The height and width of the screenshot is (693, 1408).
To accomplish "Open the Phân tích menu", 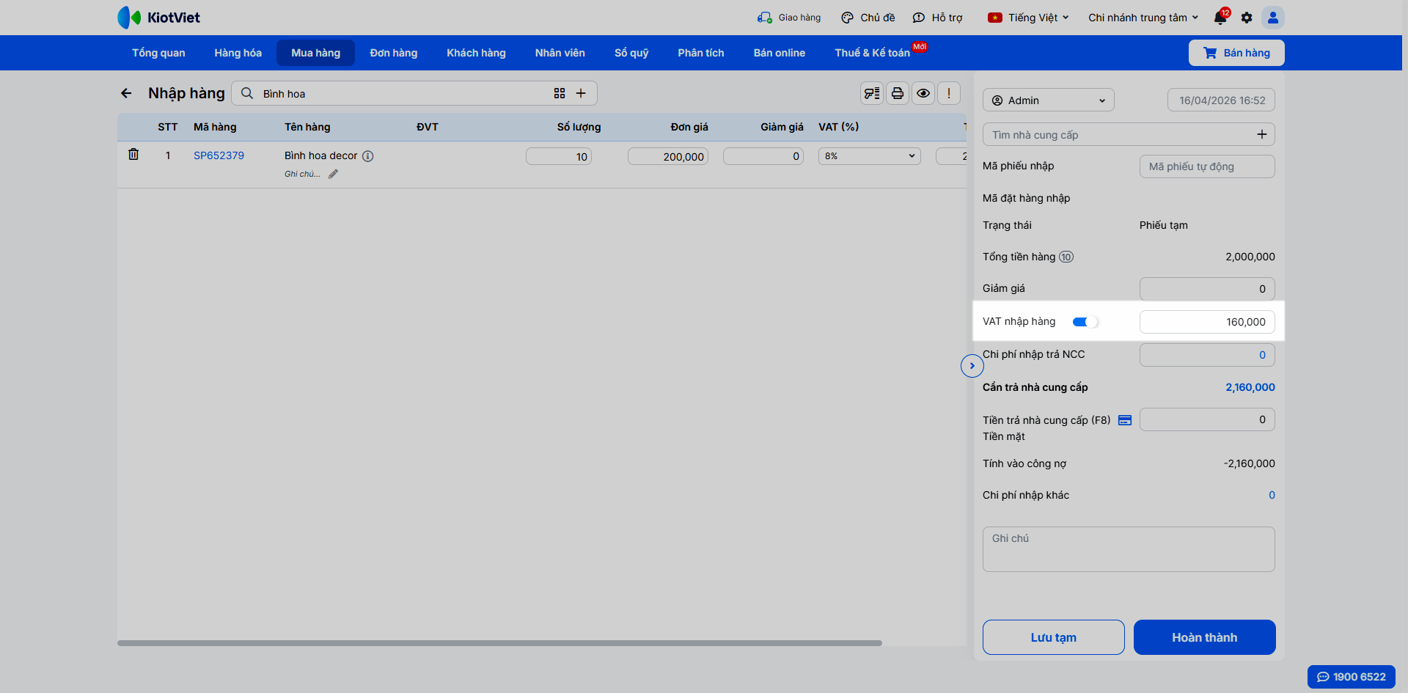I will click(x=701, y=53).
